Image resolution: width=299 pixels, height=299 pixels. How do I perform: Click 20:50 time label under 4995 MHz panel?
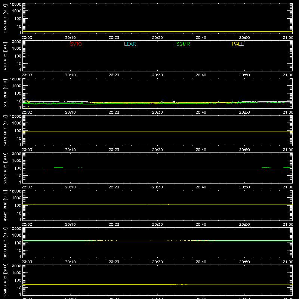(244, 225)
